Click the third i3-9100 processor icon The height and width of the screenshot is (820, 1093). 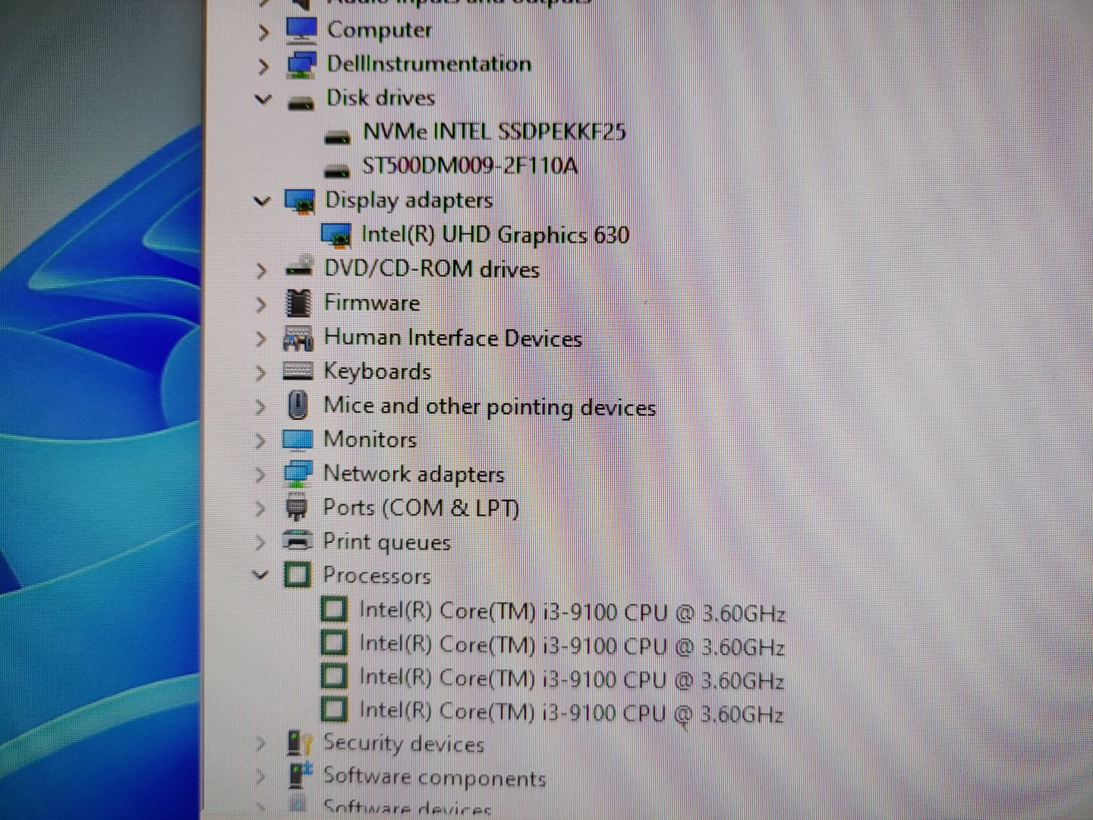point(334,676)
